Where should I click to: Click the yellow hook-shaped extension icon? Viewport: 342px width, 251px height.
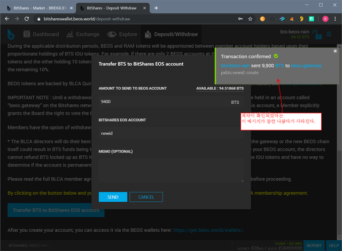(301, 19)
